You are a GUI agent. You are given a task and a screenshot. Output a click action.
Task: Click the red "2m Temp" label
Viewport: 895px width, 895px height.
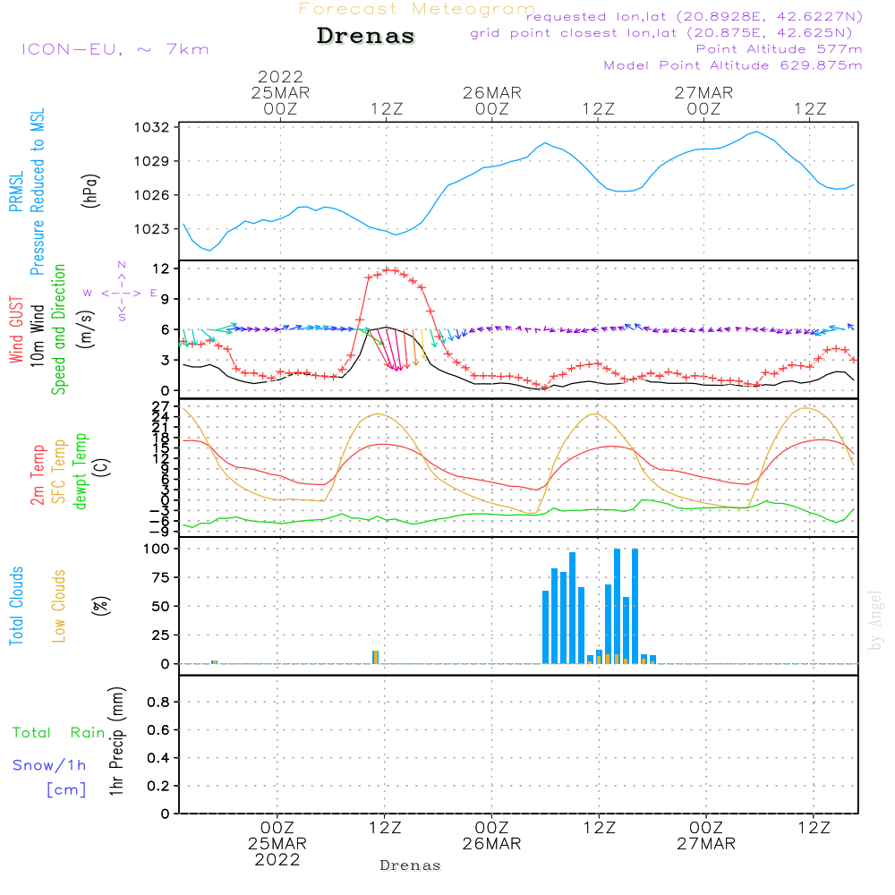click(37, 475)
